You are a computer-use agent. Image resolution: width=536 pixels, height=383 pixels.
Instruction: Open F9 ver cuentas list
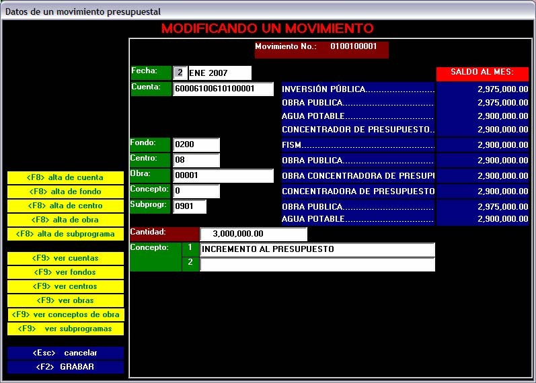click(x=65, y=258)
